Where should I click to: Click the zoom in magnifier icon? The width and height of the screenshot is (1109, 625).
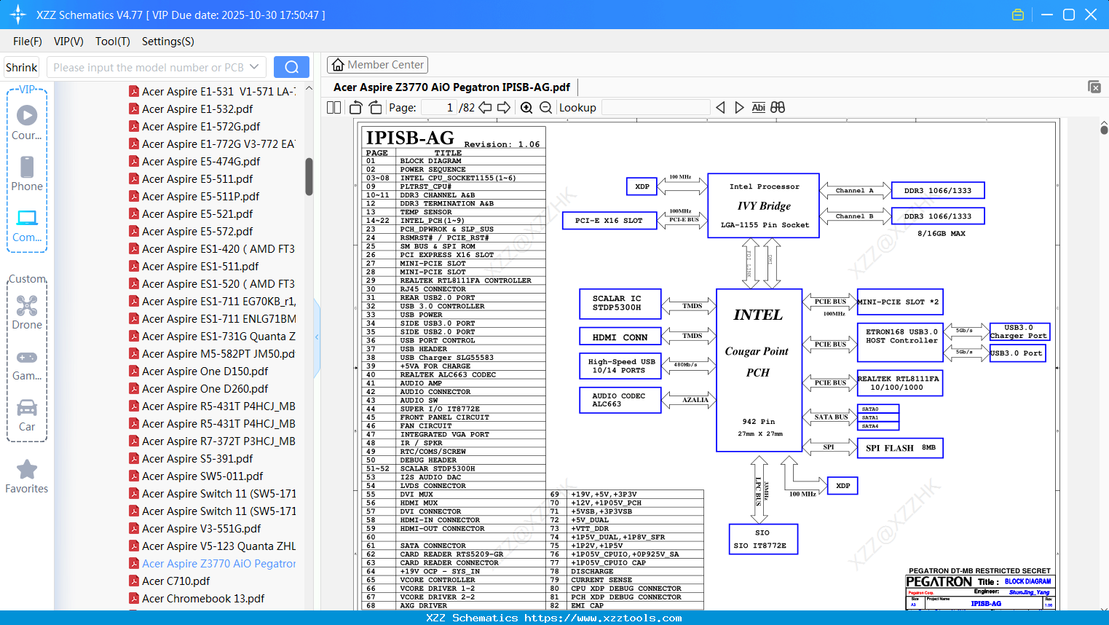(x=526, y=108)
